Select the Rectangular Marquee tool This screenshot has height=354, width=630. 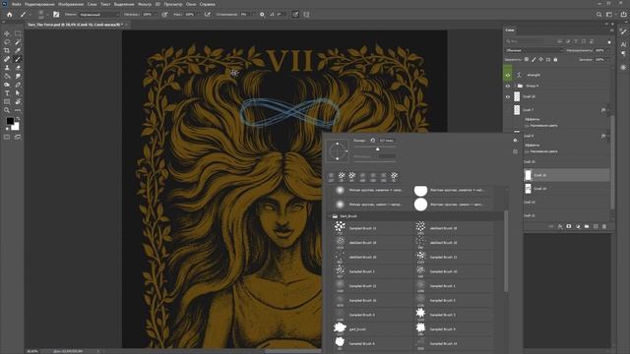click(x=18, y=33)
